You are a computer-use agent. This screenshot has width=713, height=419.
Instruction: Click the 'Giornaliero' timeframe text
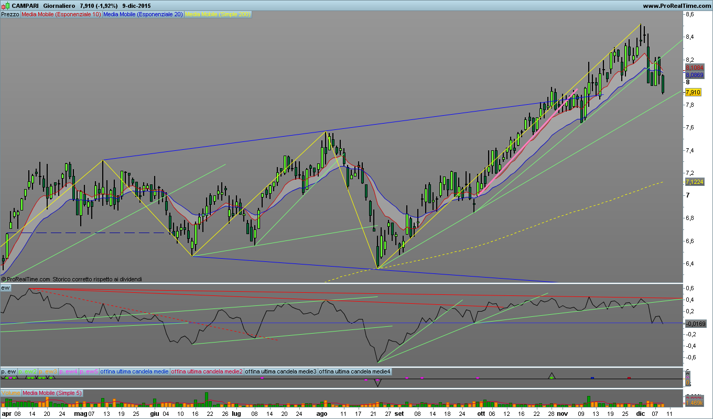pyautogui.click(x=58, y=5)
